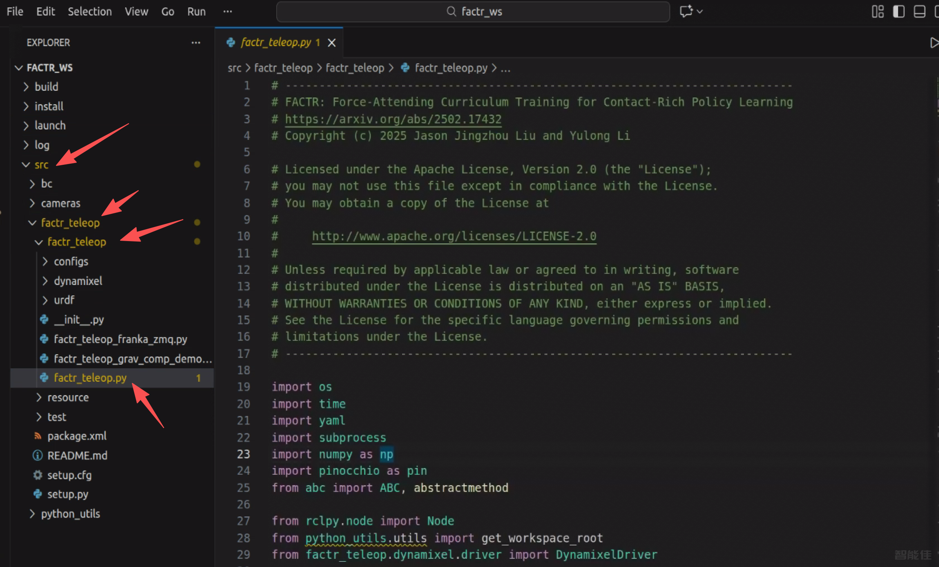Click the Customize Layout icon
This screenshot has height=567, width=939.
click(x=877, y=12)
